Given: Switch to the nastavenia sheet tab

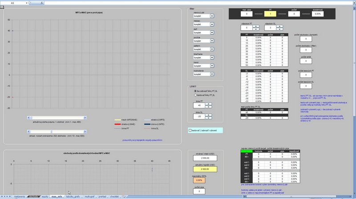Looking at the screenshot, I should point(19,196).
